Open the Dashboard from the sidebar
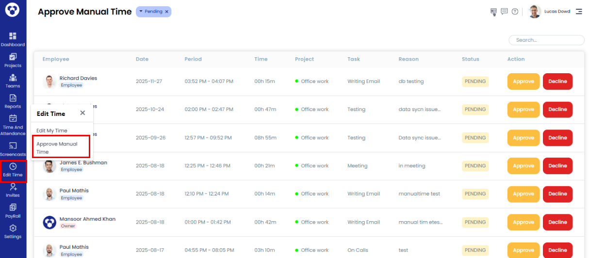The width and height of the screenshot is (589, 258). (13, 39)
